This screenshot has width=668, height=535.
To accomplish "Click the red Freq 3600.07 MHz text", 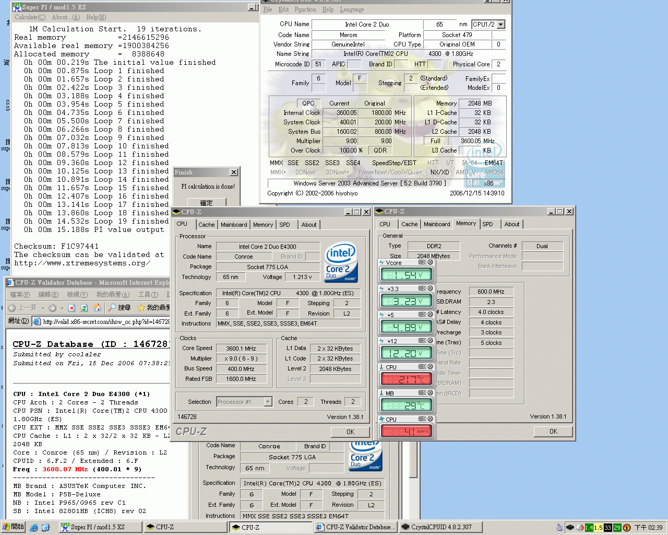I will point(65,469).
